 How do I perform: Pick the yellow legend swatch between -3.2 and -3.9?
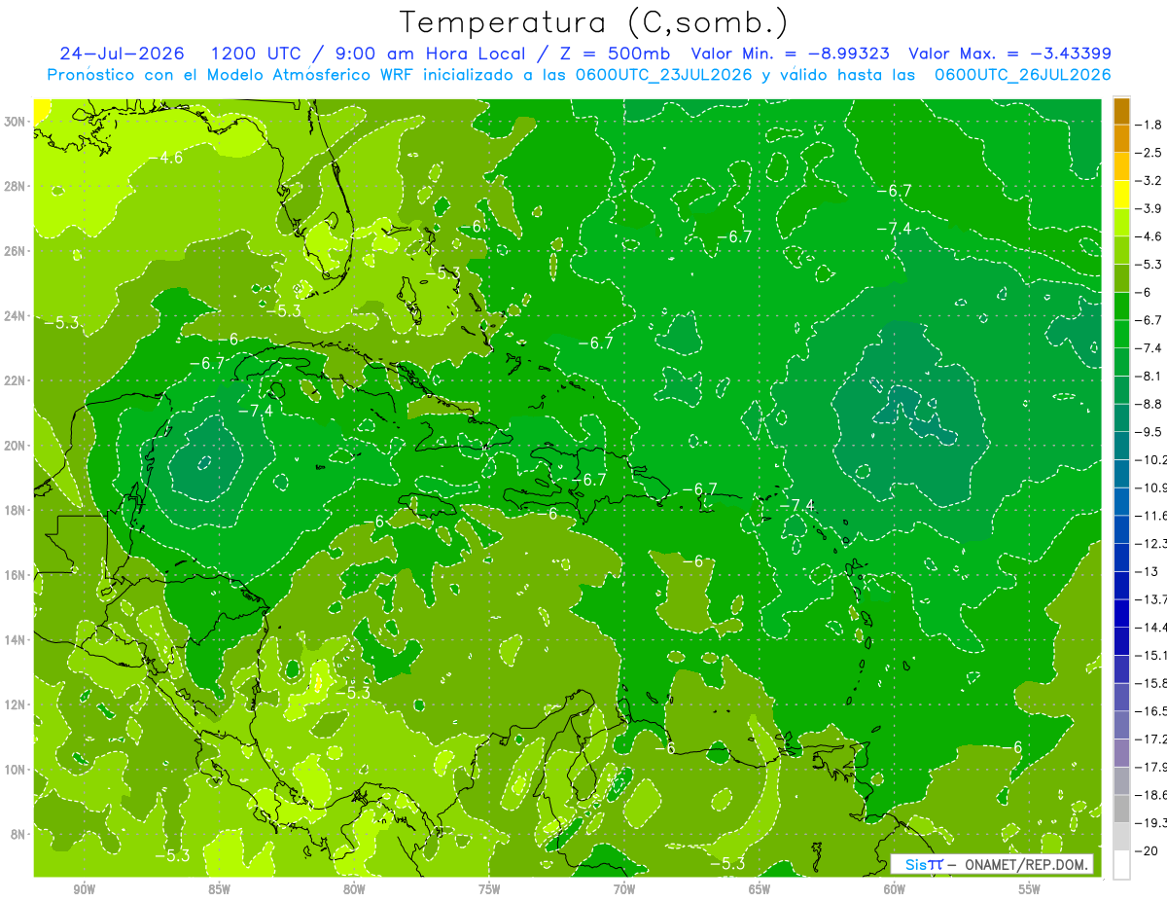(1121, 195)
